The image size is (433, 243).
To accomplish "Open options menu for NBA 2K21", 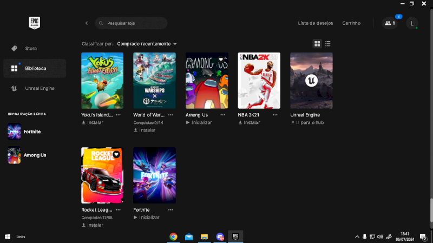I will click(x=275, y=115).
